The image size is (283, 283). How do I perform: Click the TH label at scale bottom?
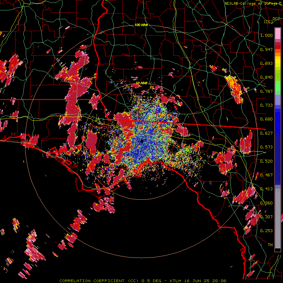pos(270,245)
